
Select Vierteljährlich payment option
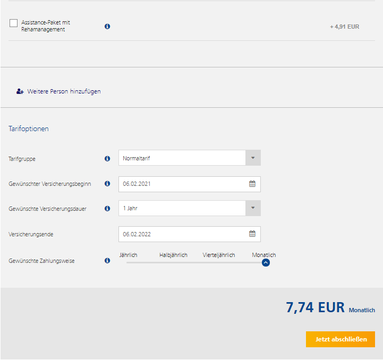pyautogui.click(x=219, y=255)
